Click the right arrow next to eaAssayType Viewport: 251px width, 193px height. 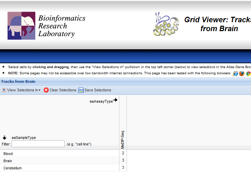116,100
